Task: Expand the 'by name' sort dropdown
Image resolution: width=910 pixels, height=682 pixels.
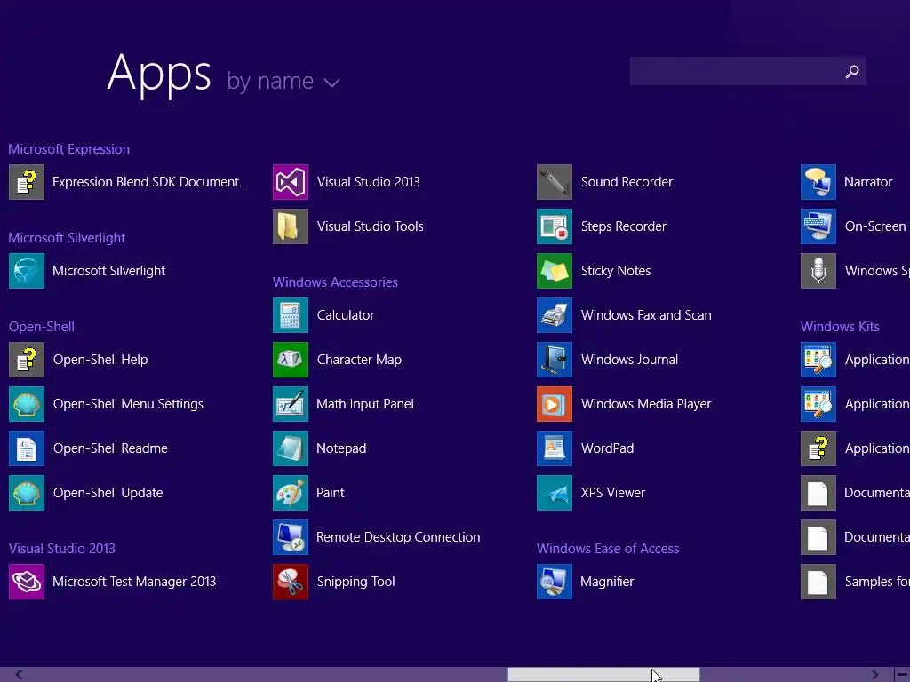Action: 283,81
